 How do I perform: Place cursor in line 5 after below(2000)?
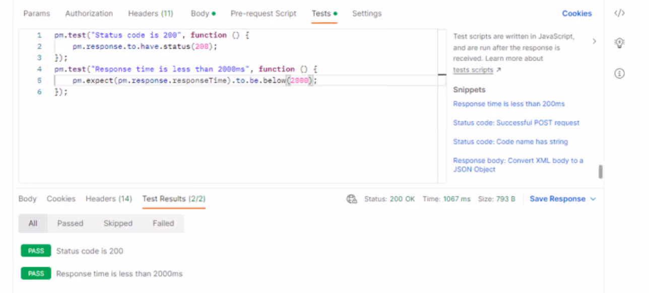tap(317, 81)
